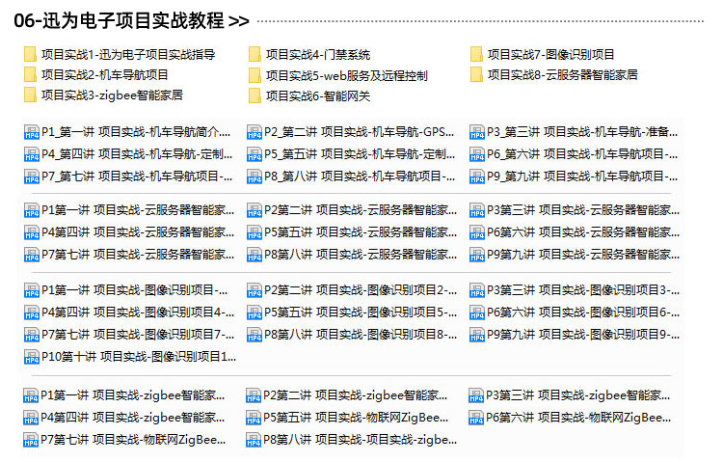This screenshot has height=462, width=723.
Task: Open folder icon for 项目实战3-zigbee智能家居
Action: (31, 95)
